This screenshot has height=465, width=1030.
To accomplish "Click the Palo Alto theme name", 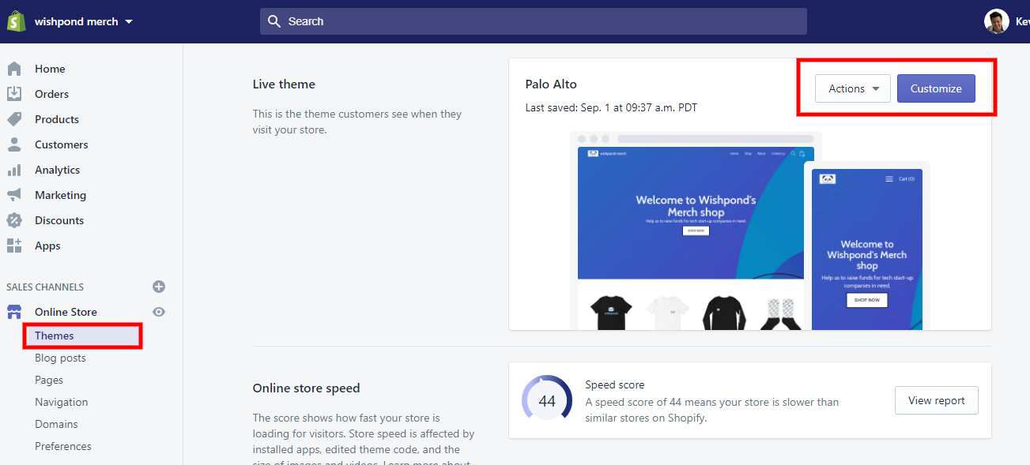I will click(551, 84).
